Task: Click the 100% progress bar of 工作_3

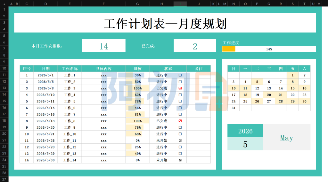Action: 137,88
